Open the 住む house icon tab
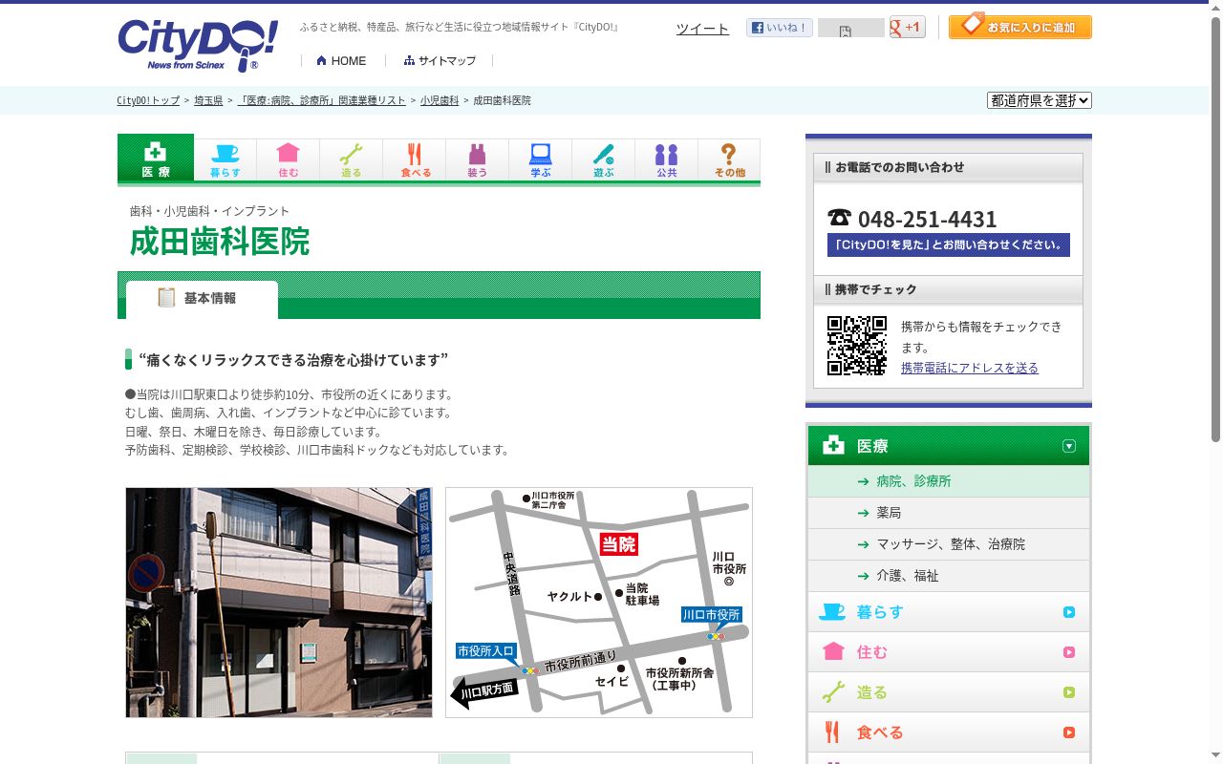Viewport: 1223px width, 764px height. [289, 159]
